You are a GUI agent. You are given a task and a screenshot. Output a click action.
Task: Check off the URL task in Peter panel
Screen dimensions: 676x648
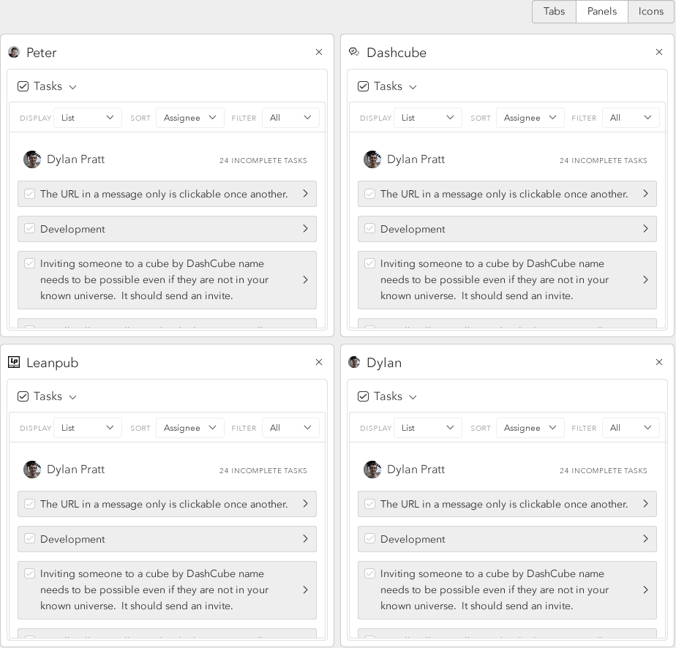click(29, 194)
